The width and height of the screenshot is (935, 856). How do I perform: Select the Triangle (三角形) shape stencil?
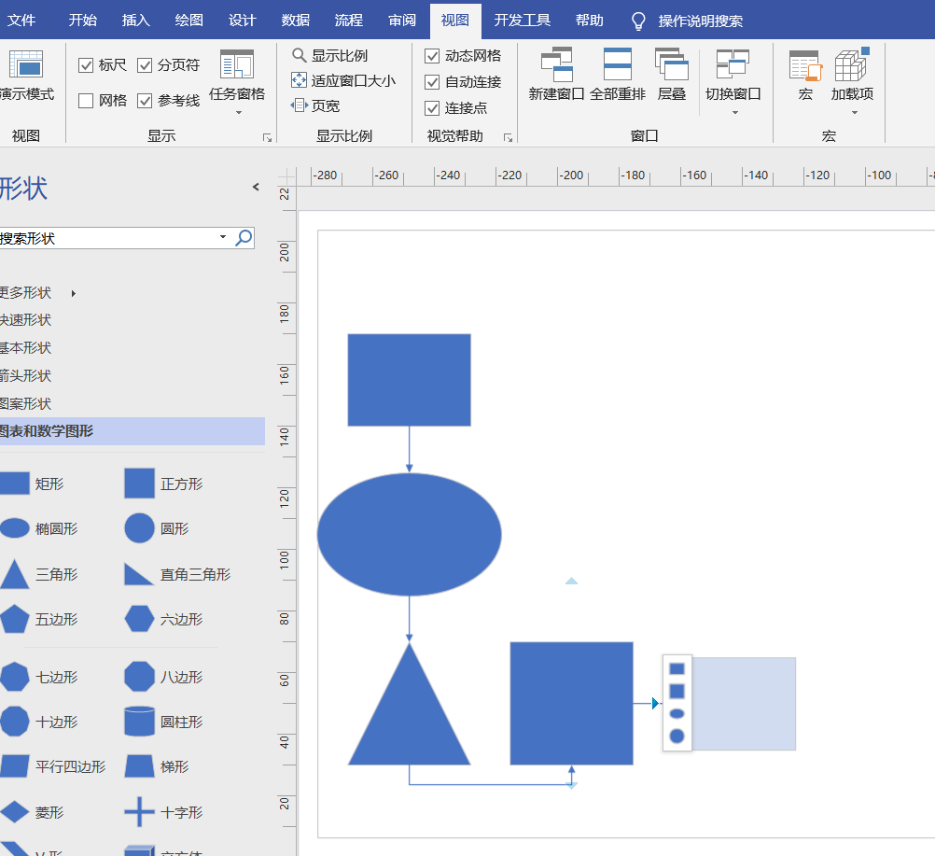coord(39,574)
